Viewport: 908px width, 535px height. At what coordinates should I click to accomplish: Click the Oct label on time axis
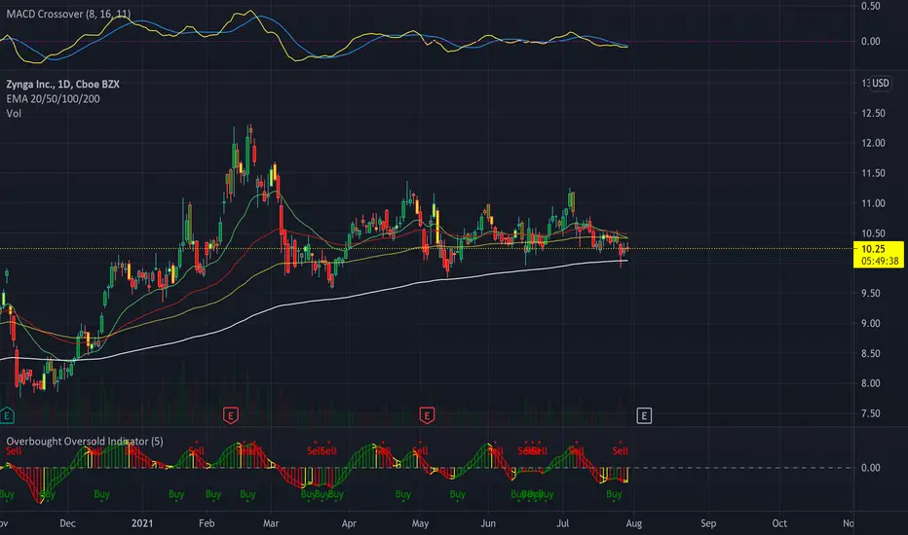tap(779, 523)
